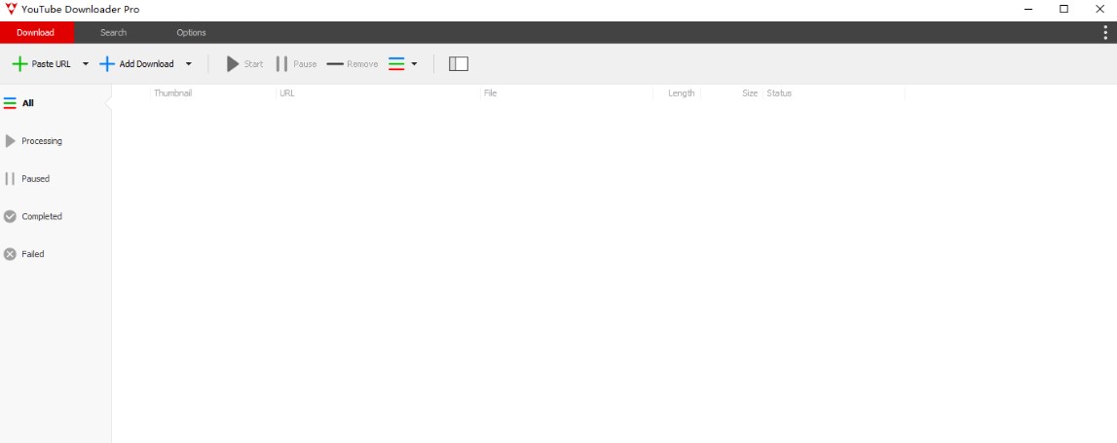Show All downloads in sidebar
The height and width of the screenshot is (443, 1117).
27,103
